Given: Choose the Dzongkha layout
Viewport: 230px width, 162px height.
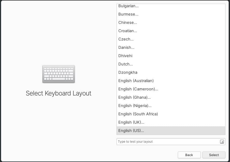Looking at the screenshot, I should (171, 72).
